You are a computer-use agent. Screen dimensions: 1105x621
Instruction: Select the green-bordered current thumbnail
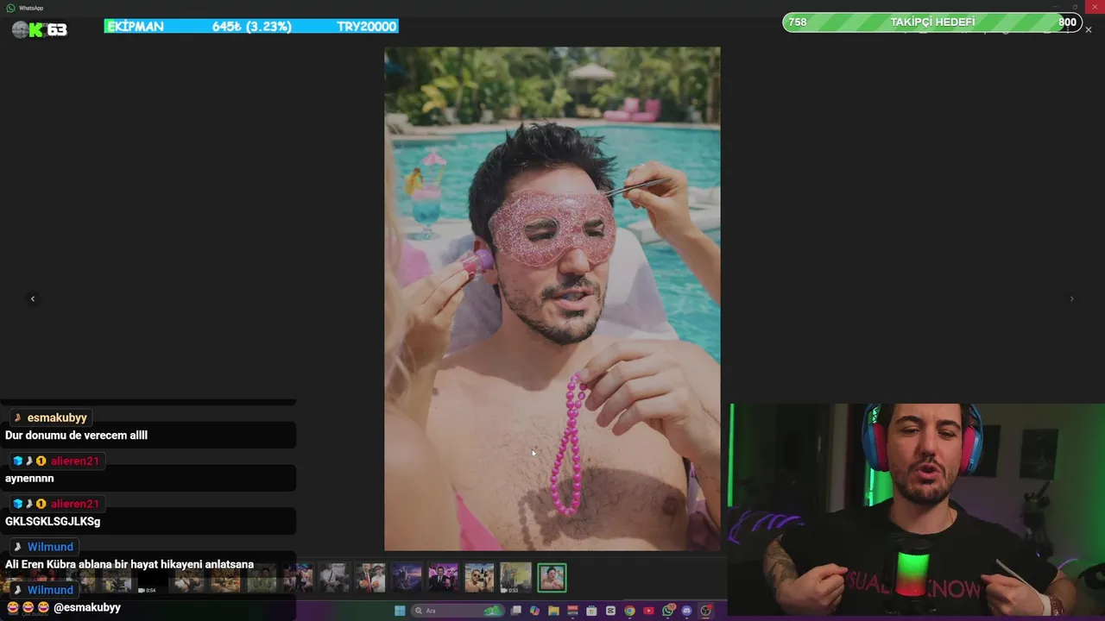(x=552, y=578)
